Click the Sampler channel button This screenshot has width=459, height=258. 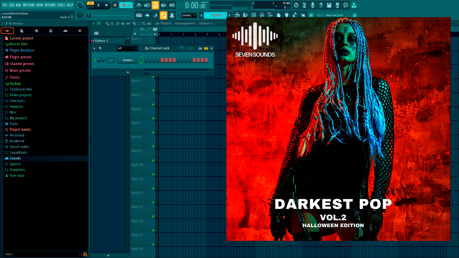coord(127,60)
